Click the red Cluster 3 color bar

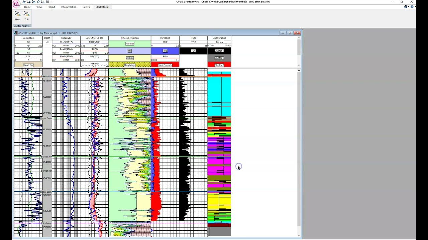[219, 65]
